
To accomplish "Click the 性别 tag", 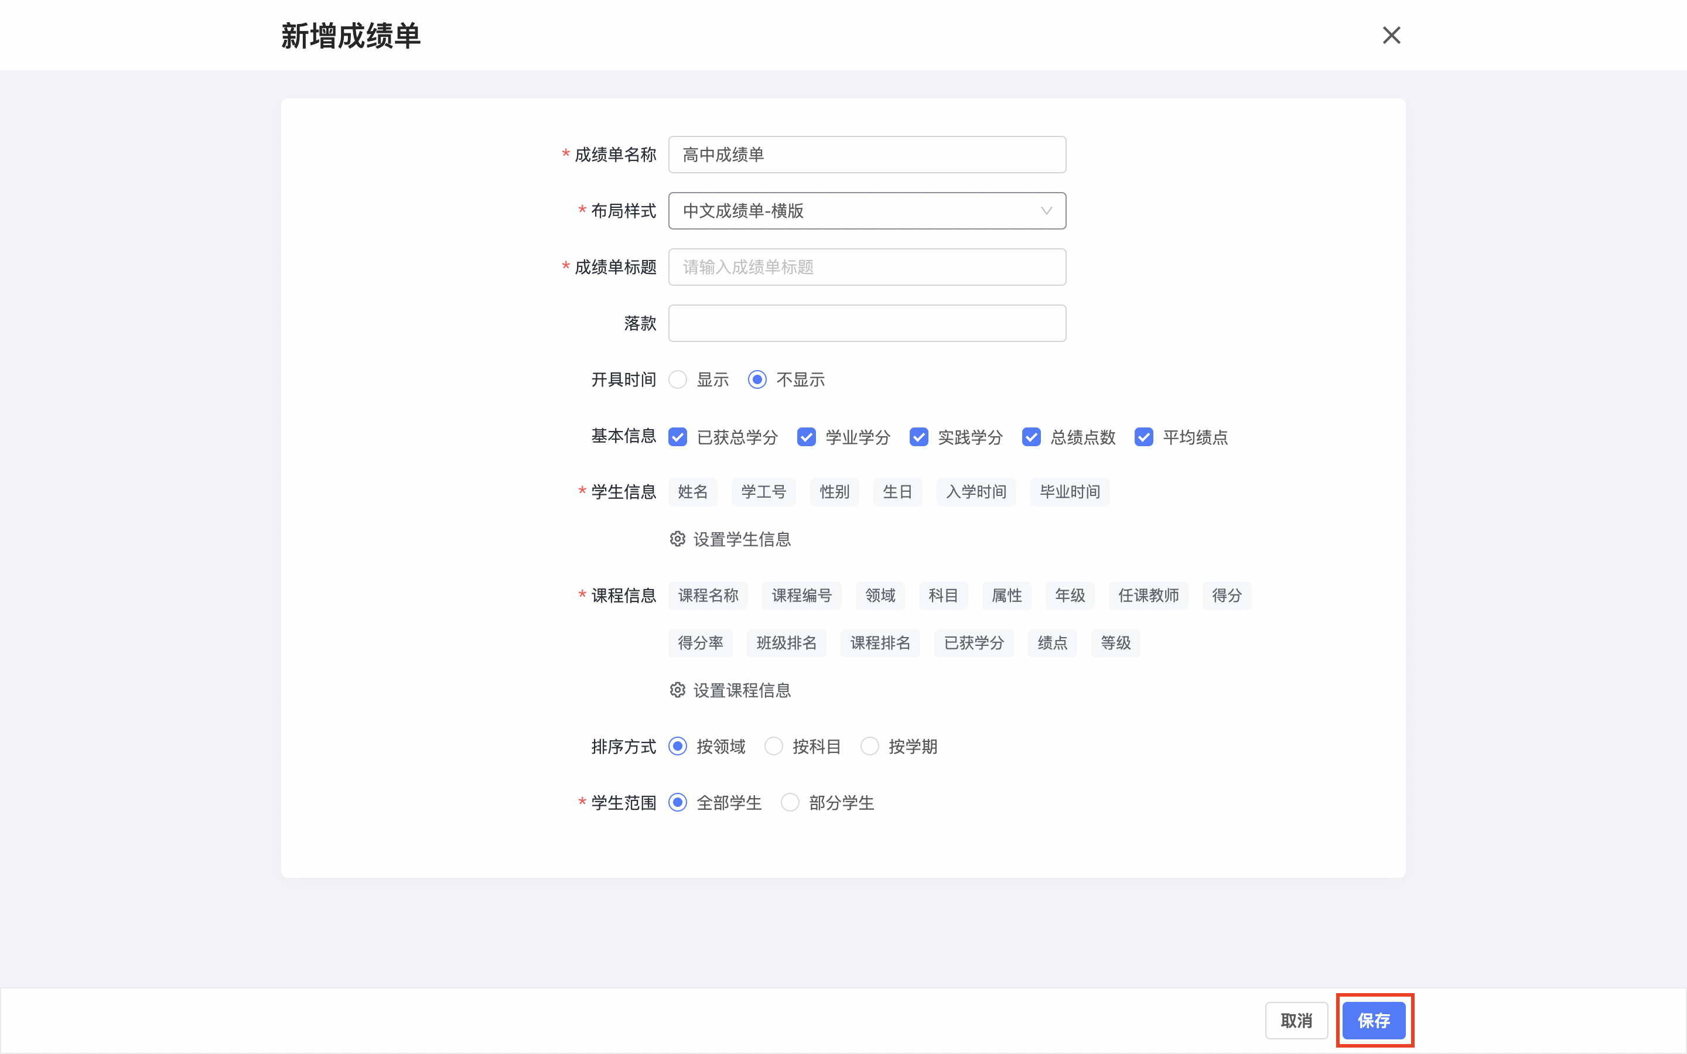I will 835,492.
